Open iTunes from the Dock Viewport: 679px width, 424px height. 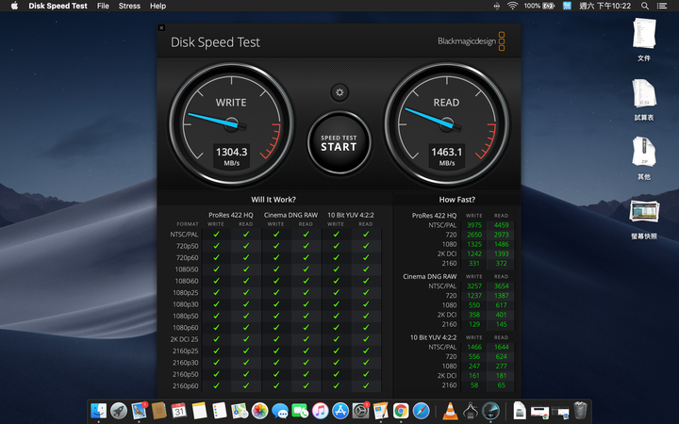coord(320,411)
